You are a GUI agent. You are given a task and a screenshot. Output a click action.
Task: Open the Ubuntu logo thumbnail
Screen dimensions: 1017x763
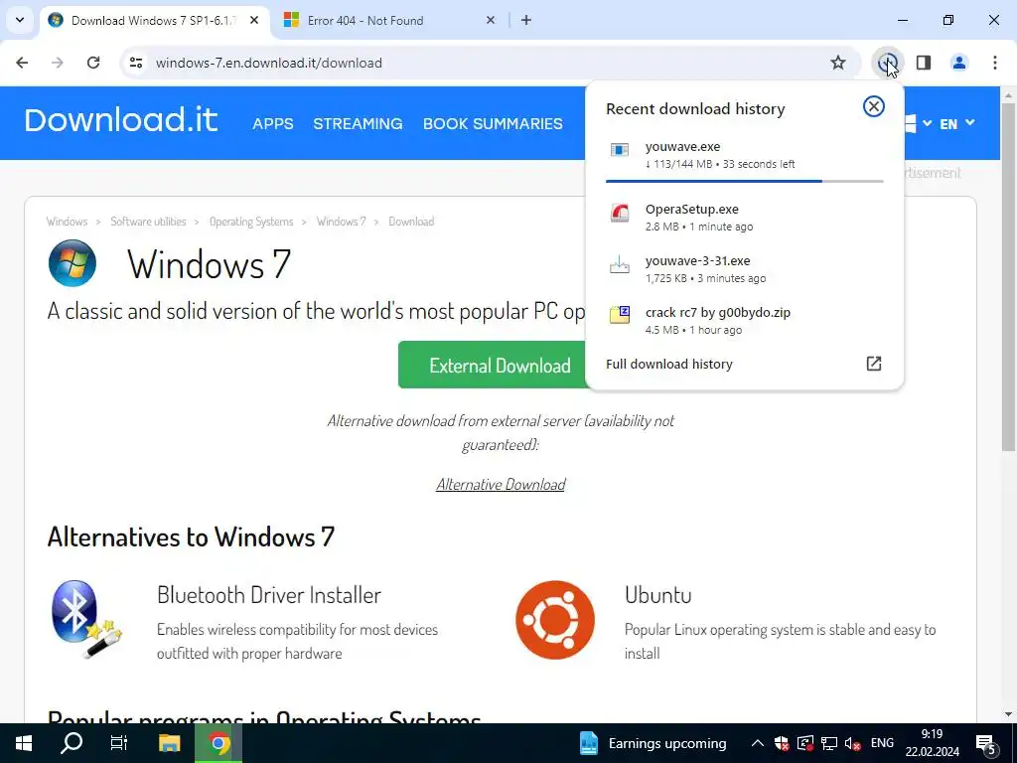555,620
